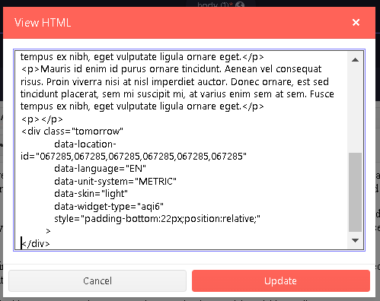Click the empty <p></p> tag line

tap(42, 119)
